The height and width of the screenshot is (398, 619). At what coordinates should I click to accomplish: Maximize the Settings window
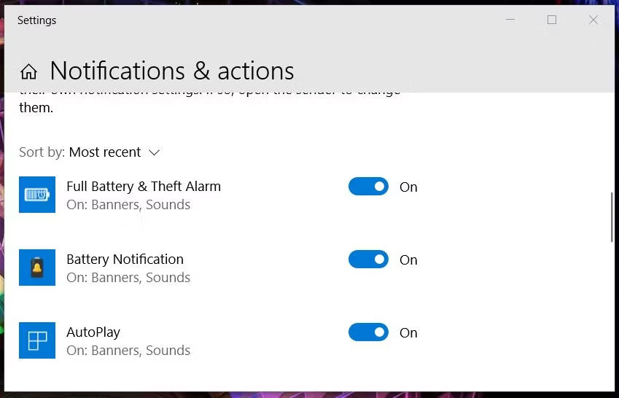tap(552, 20)
